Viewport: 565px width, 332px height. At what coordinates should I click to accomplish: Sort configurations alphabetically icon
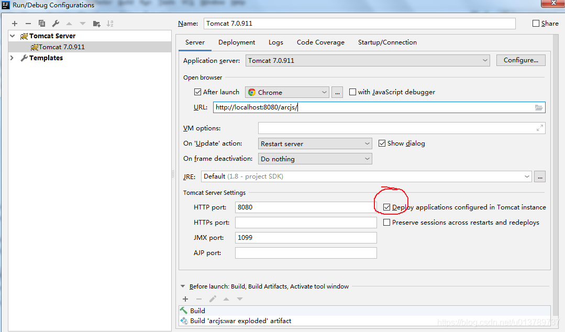pyautogui.click(x=110, y=24)
